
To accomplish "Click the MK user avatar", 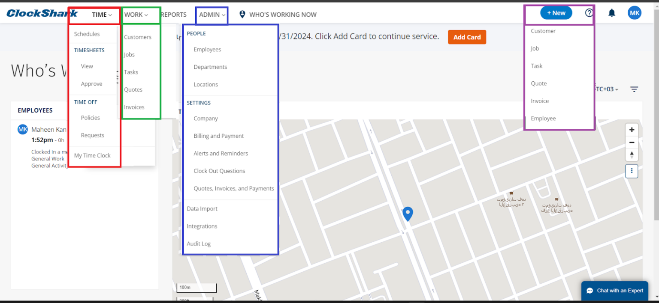I will [x=635, y=13].
